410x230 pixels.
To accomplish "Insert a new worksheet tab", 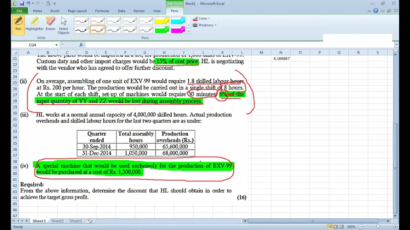I will click(x=90, y=221).
